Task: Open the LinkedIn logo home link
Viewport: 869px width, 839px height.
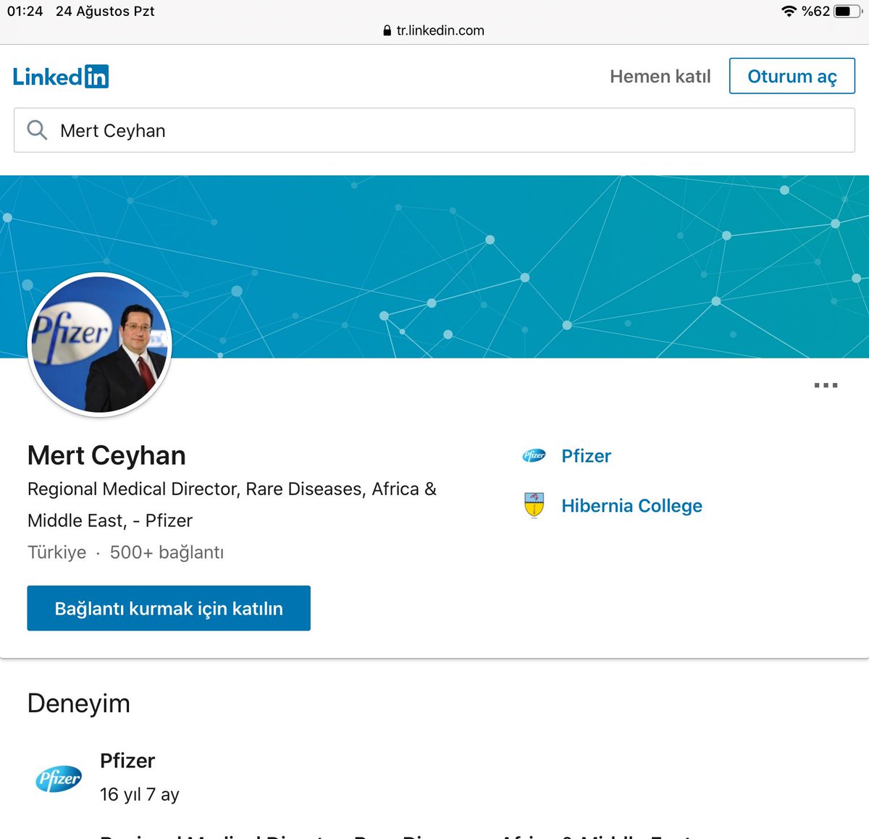Action: coord(61,77)
